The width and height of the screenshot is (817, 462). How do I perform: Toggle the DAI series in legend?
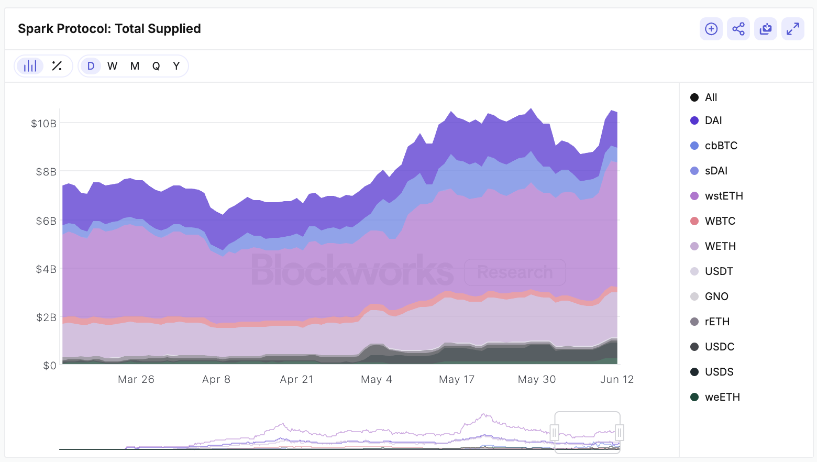[713, 120]
